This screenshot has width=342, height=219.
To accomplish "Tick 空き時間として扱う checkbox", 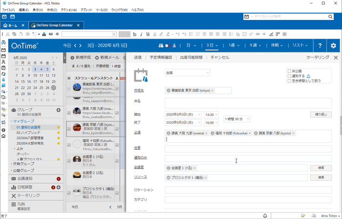I will pos(289,81).
